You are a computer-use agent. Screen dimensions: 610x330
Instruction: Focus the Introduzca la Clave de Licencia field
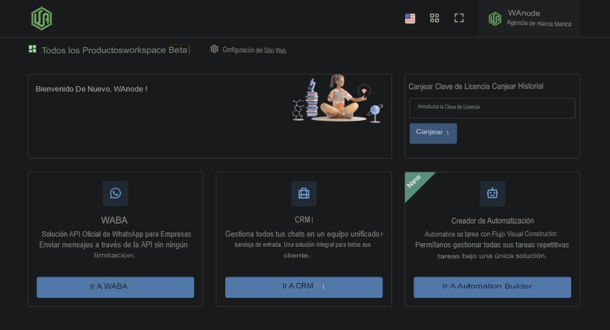(492, 108)
